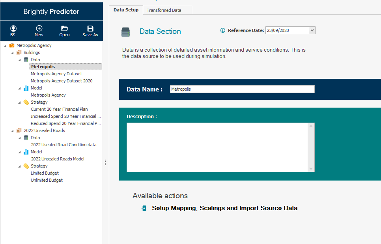Click the Strategy coins icon under Buildings
The height and width of the screenshot is (244, 381).
pyautogui.click(x=26, y=102)
